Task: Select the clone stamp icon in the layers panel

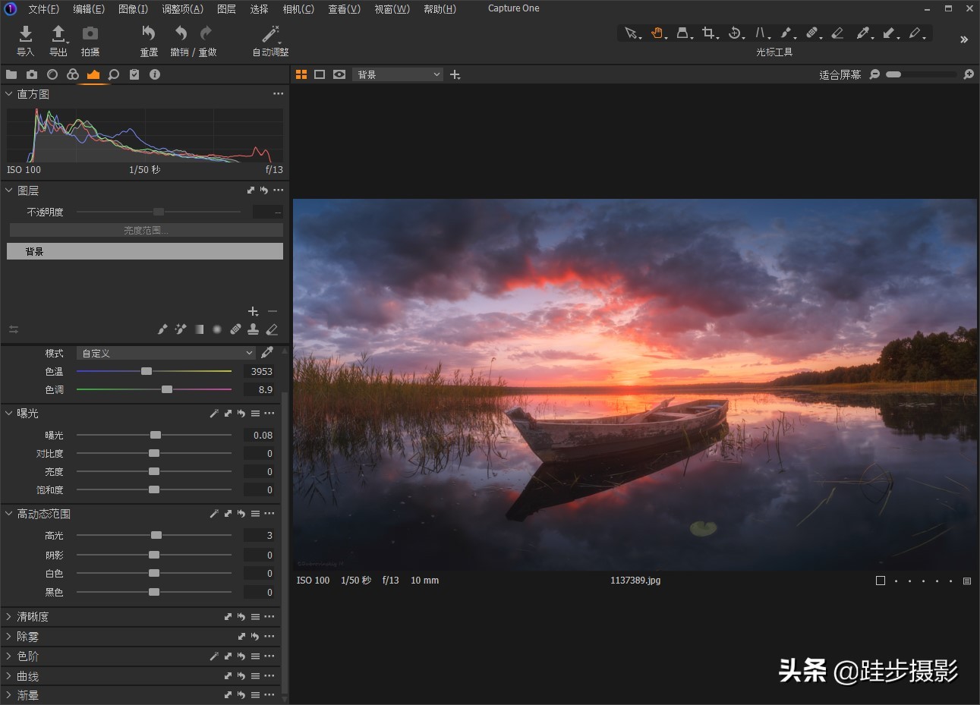Action: pyautogui.click(x=253, y=329)
